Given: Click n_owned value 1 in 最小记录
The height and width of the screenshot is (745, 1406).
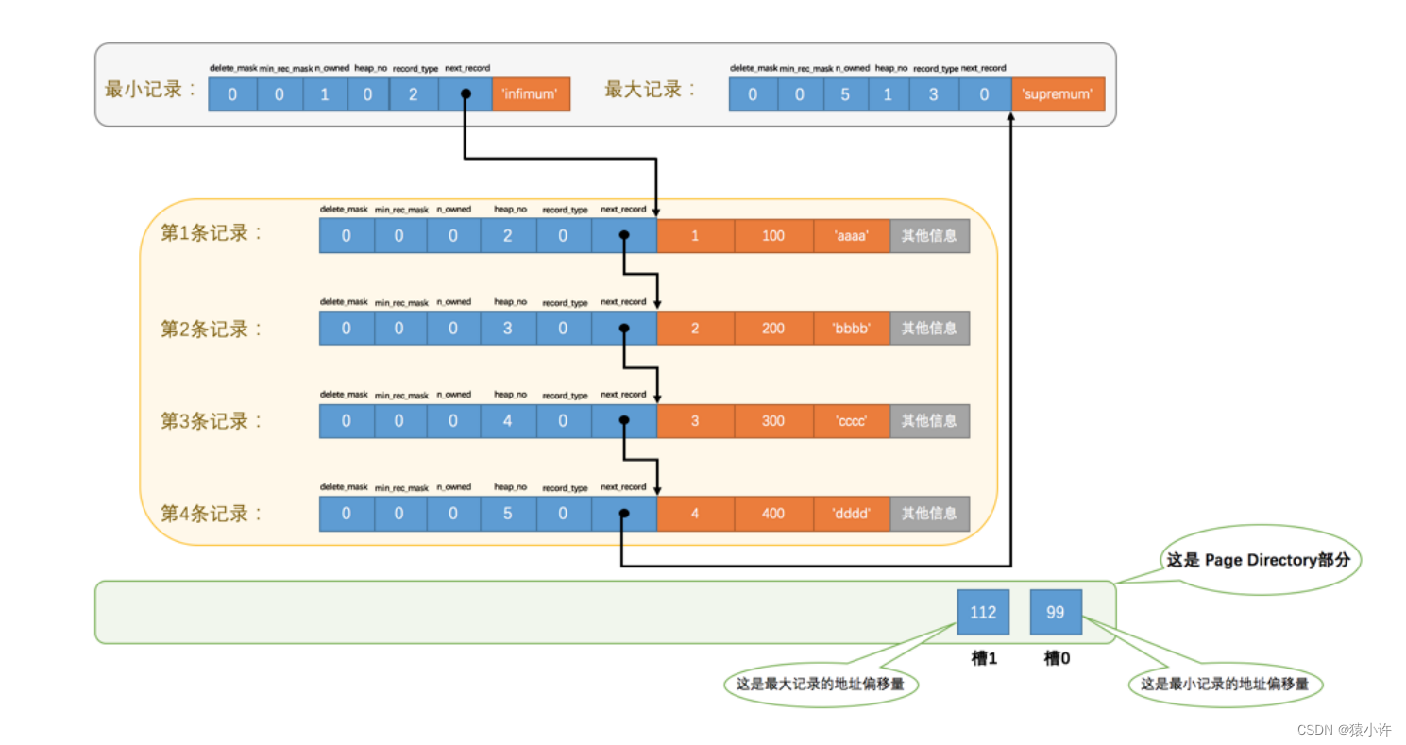Looking at the screenshot, I should (x=326, y=93).
